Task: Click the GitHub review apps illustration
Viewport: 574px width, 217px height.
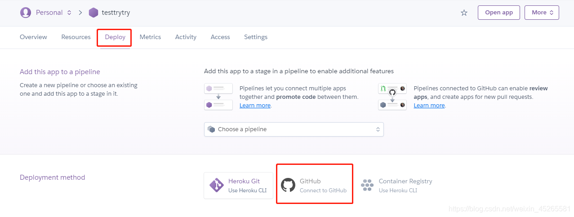Action: coord(392,97)
